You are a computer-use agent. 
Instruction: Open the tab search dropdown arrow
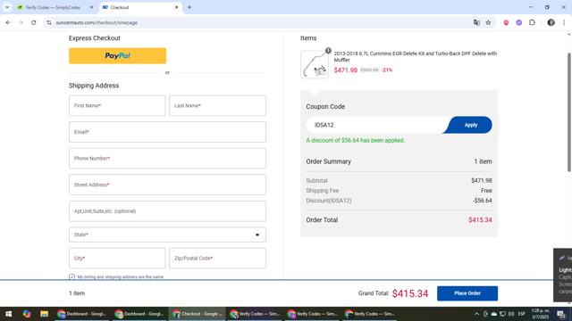point(7,7)
